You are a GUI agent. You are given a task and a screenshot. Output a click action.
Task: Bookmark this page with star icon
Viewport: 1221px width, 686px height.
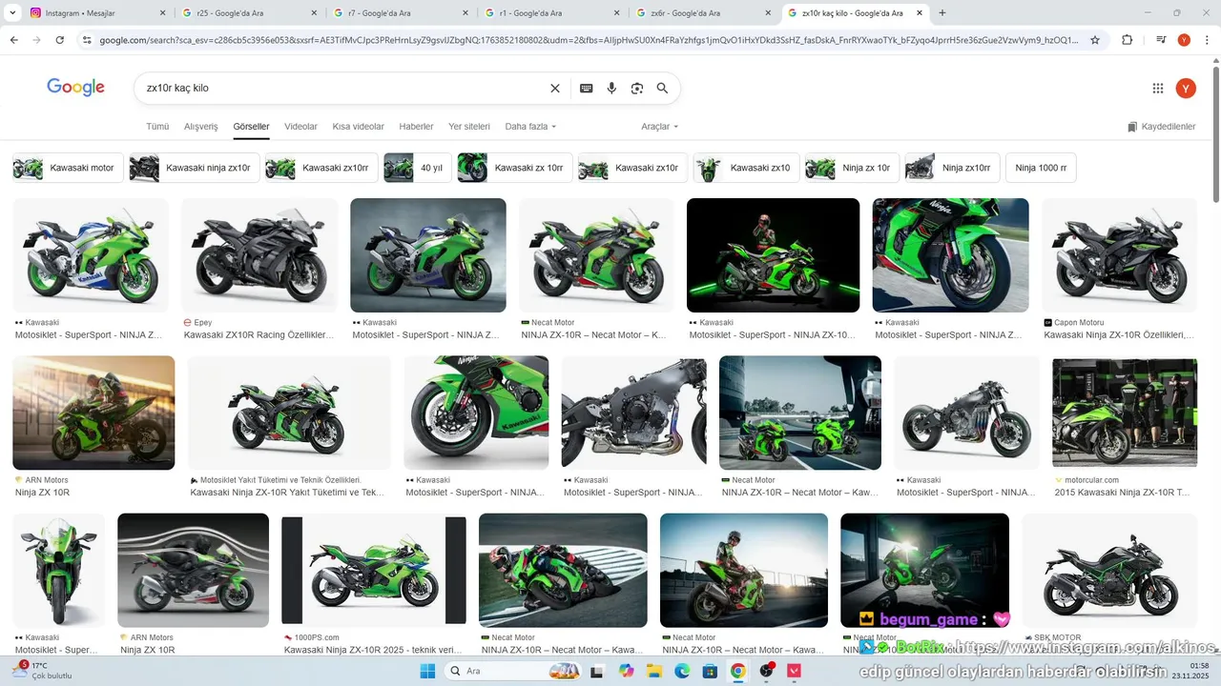[1095, 40]
